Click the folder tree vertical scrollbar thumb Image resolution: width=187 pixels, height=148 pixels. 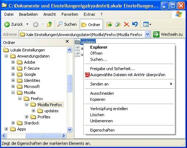[69, 83]
